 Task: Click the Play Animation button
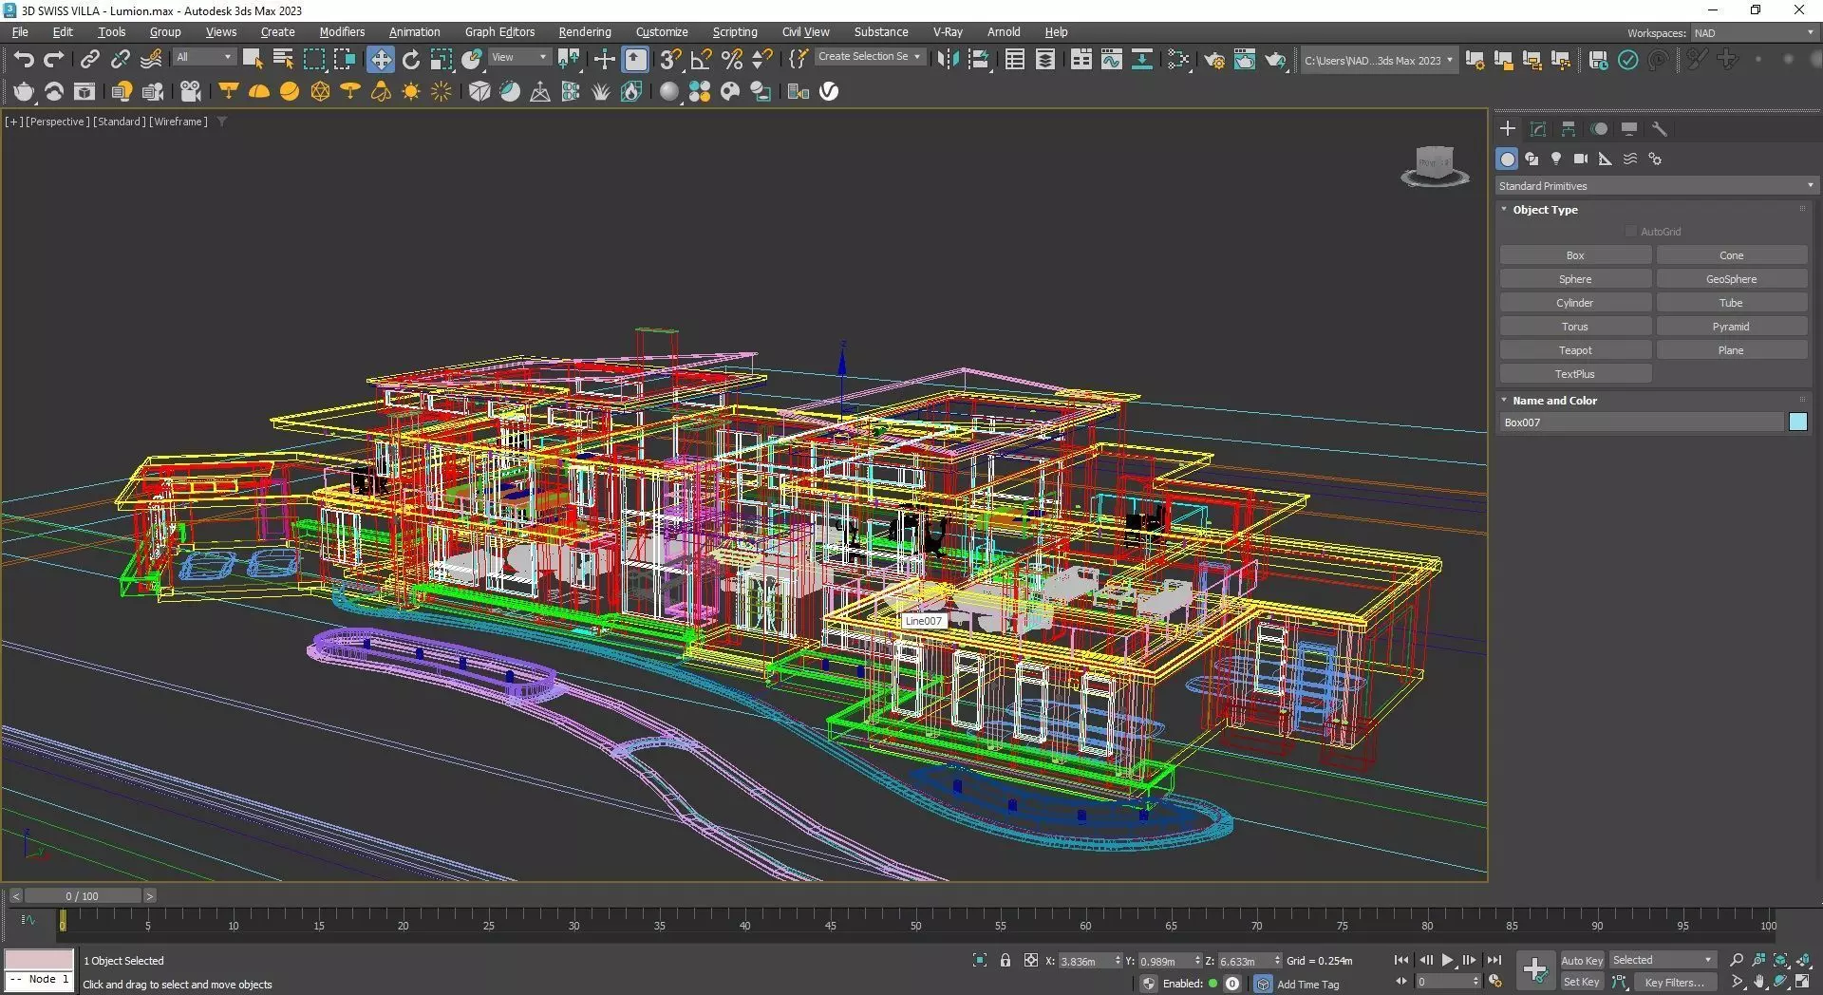click(1447, 961)
